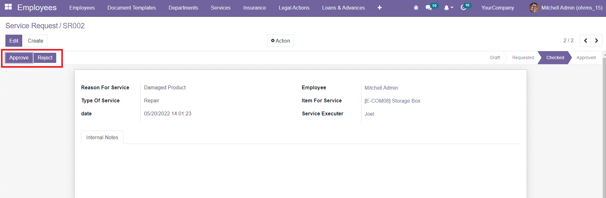Click the Approved status stage
This screenshot has width=606, height=198.
click(x=586, y=58)
